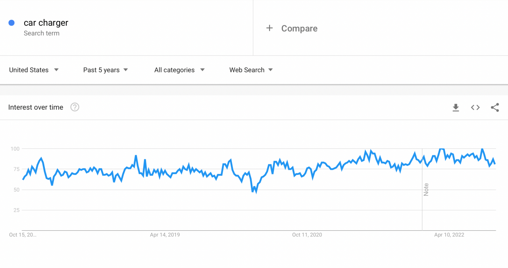Click the Search term subtitle text
Screen dimensions: 508x268
point(42,33)
